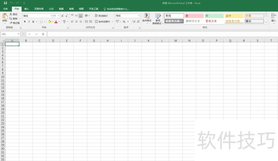Click the Copy (复制) button
The image size is (278, 161).
pos(14,19)
